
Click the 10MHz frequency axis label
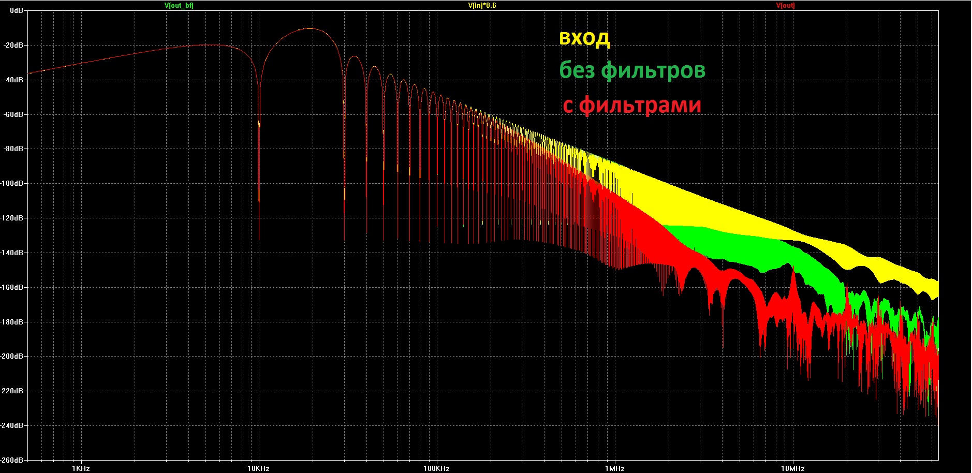pos(792,468)
